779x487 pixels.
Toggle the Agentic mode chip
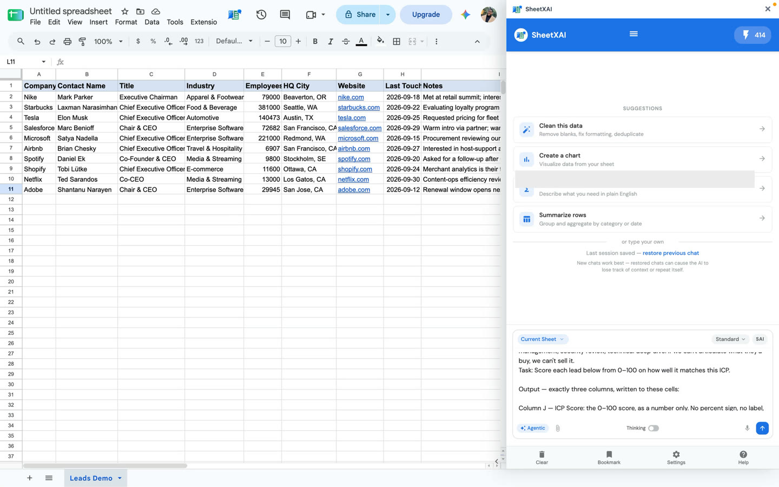533,428
